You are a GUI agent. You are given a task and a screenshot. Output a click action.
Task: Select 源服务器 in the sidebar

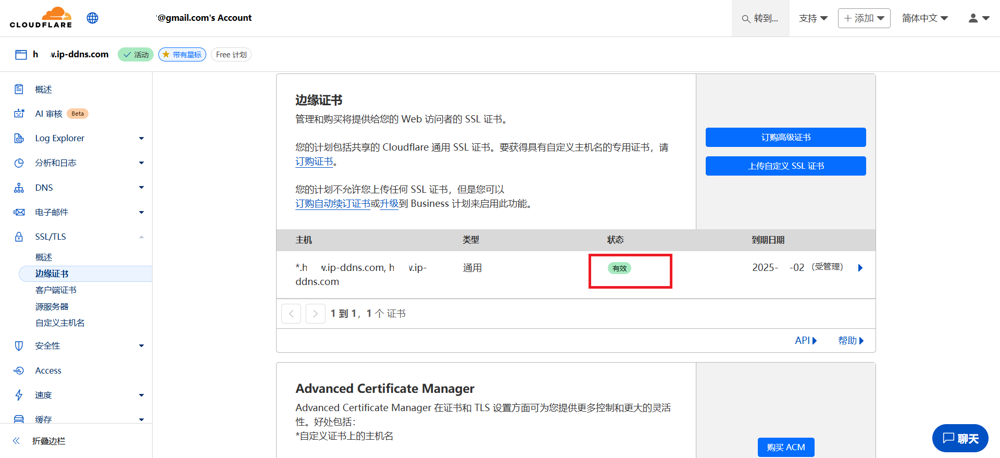[x=52, y=307]
